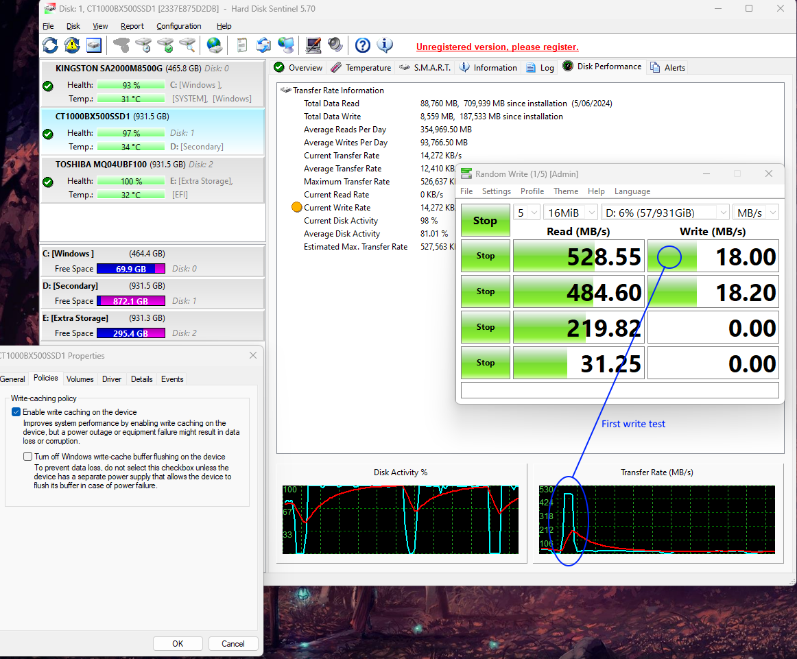The height and width of the screenshot is (659, 797).
Task: Click the greyed-out disk toolbar icon
Action: 121,45
